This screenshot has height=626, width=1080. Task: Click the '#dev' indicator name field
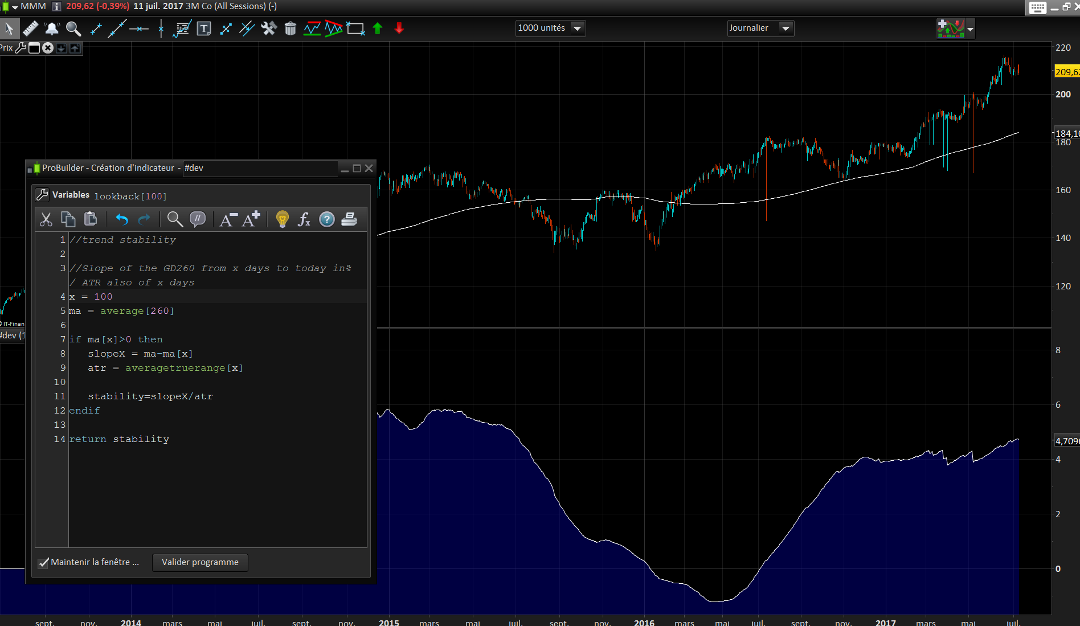(259, 168)
